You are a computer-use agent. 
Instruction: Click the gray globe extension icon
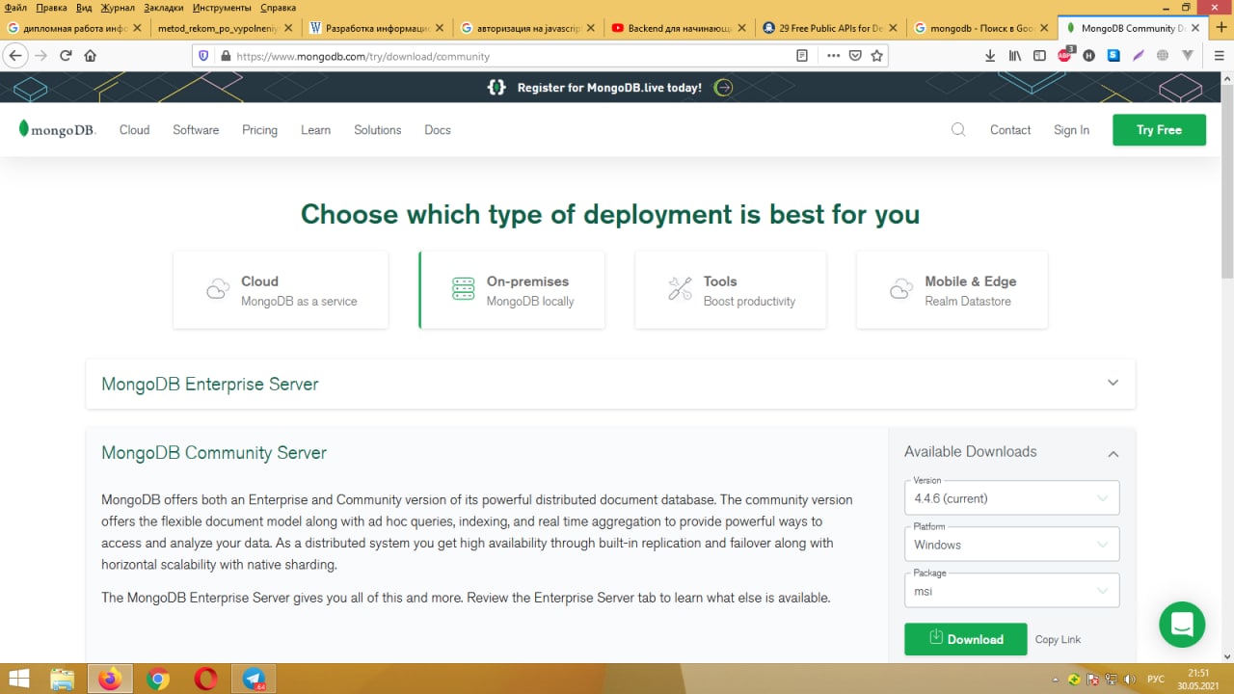(1163, 56)
